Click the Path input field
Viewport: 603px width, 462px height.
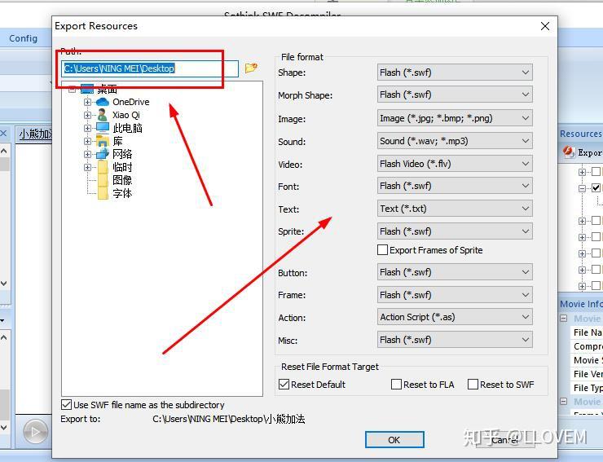click(x=150, y=68)
